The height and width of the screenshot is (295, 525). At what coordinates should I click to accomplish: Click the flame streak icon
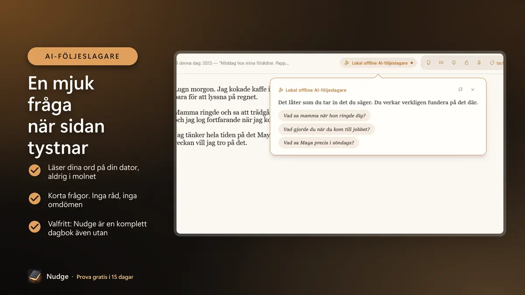466,63
